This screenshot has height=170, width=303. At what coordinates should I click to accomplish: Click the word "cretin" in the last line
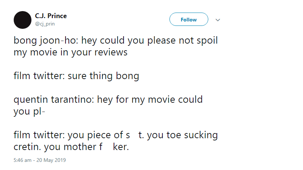point(27,147)
